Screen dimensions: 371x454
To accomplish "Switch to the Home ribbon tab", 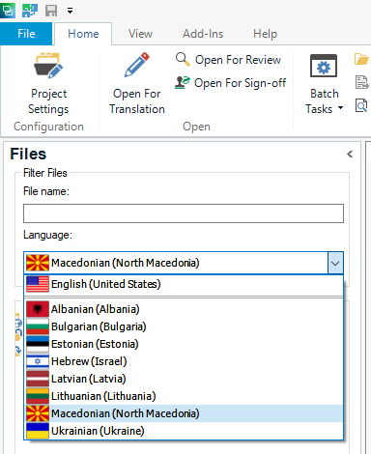I will [x=83, y=34].
